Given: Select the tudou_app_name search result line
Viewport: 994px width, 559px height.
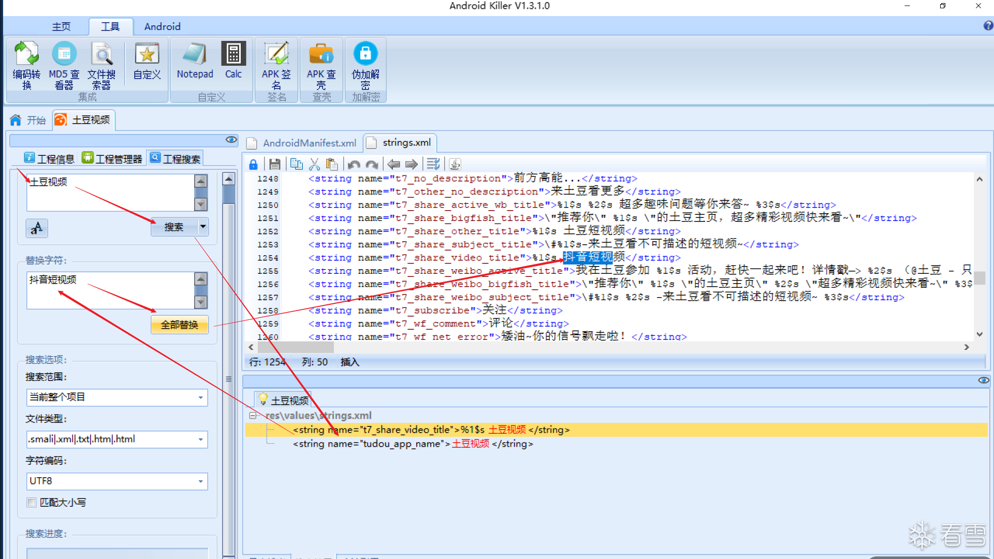Looking at the screenshot, I should pyautogui.click(x=413, y=444).
